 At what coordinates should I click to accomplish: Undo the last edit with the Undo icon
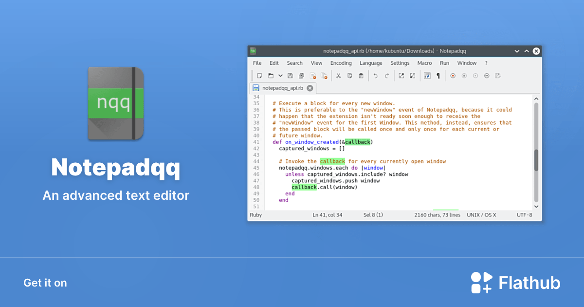[375, 76]
